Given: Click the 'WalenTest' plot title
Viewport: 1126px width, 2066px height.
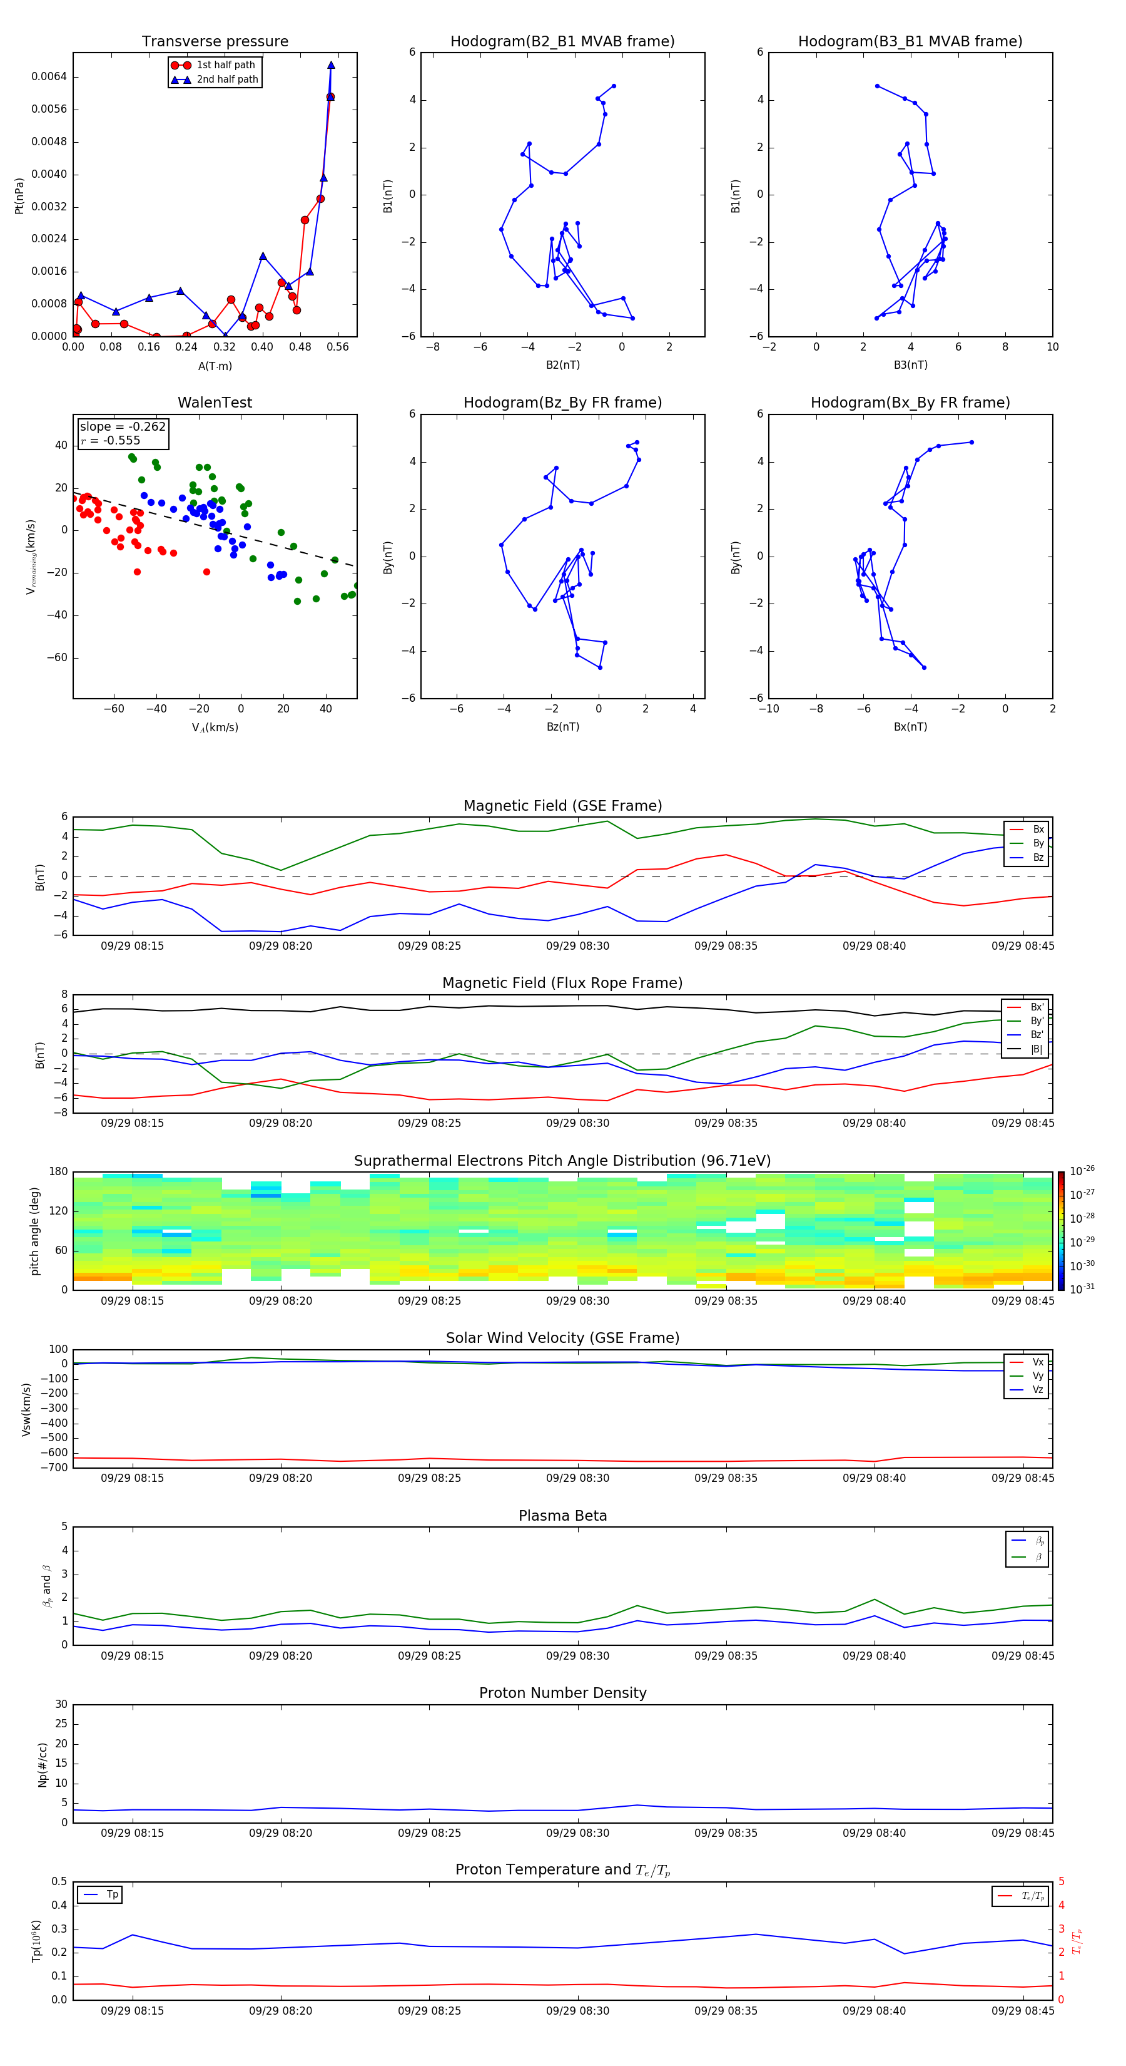Looking at the screenshot, I should tap(215, 403).
